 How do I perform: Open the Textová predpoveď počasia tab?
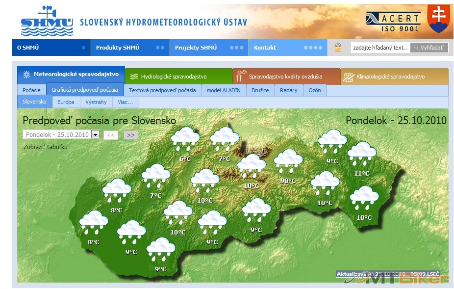(163, 90)
